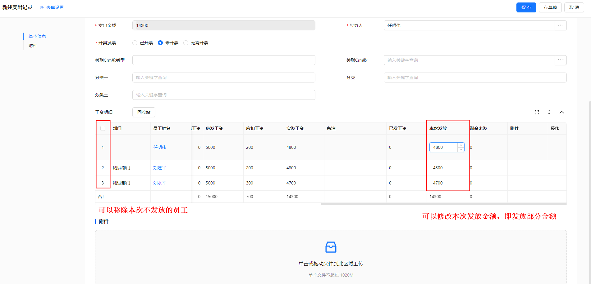Collapse the 工资明细 section
Viewport: 591px width, 284px height.
561,112
